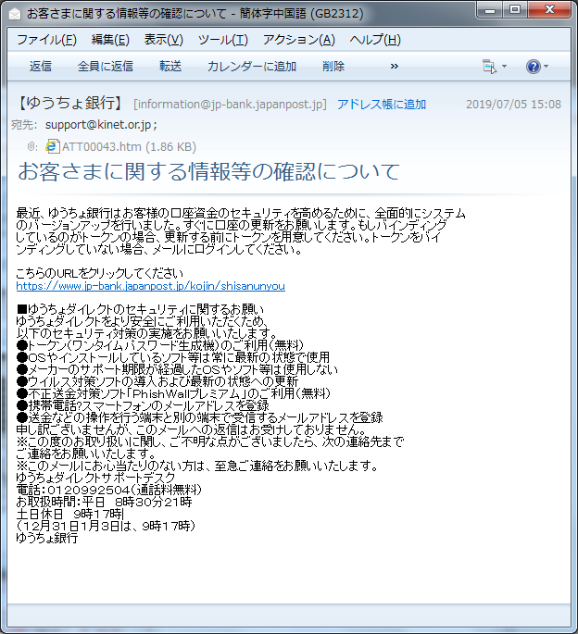
Task: Click the Internet Explorer attachment file icon
Action: point(52,146)
